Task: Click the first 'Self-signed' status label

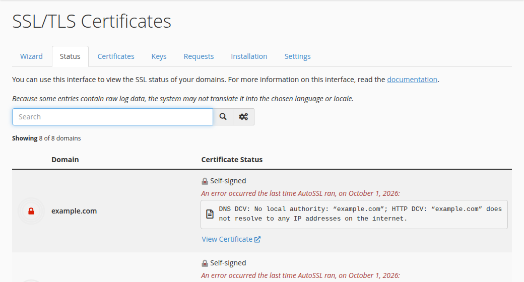Action: (x=228, y=181)
